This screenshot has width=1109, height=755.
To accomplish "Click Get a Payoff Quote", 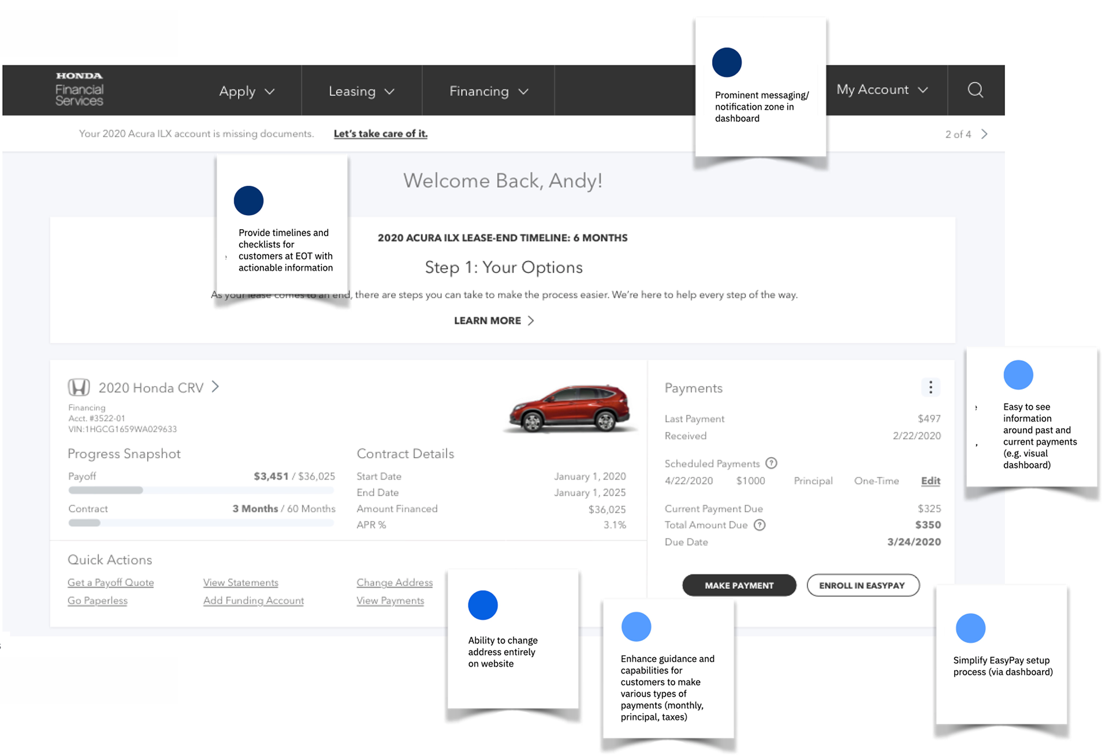I will (110, 582).
